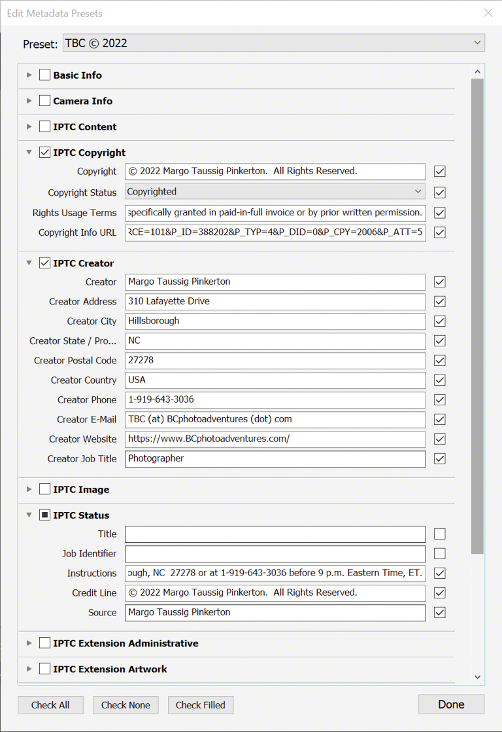Click the Creator Phone field
502x732 pixels.
tap(275, 399)
